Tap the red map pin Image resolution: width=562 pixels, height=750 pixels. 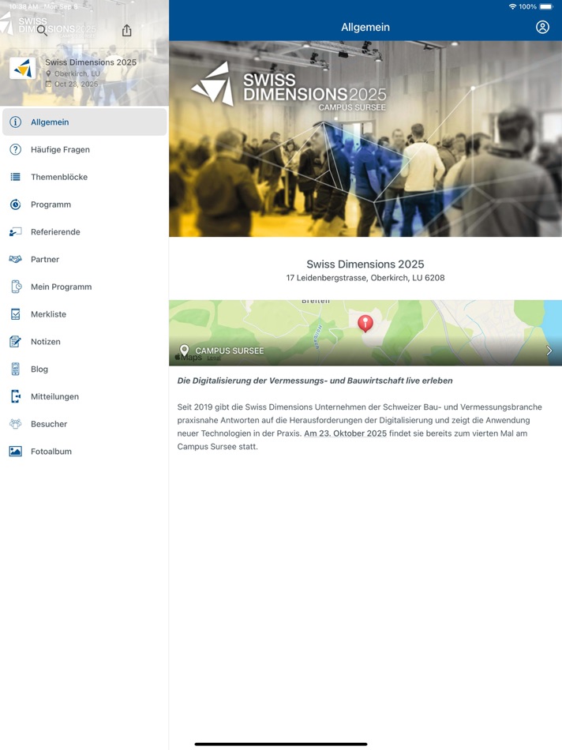(365, 324)
